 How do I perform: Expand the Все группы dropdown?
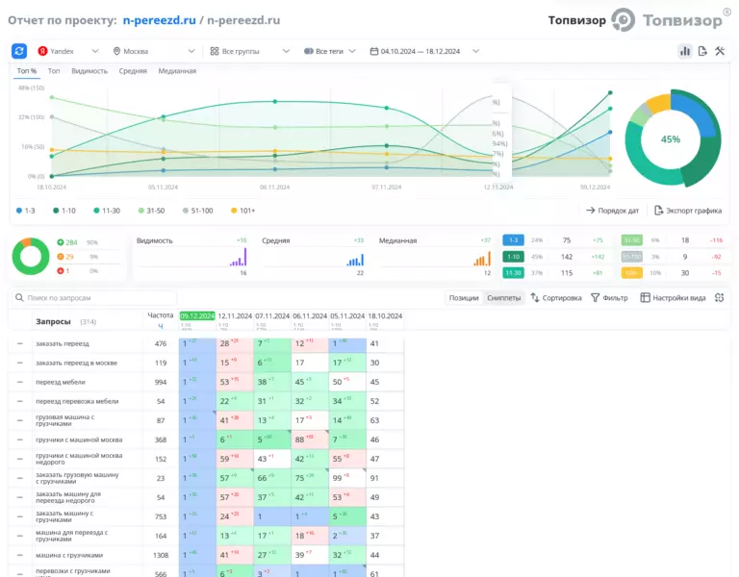point(250,51)
